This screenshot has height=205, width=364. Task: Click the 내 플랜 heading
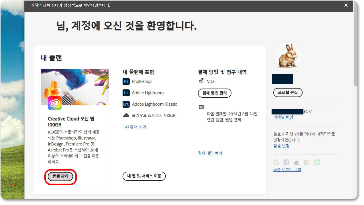coord(51,58)
